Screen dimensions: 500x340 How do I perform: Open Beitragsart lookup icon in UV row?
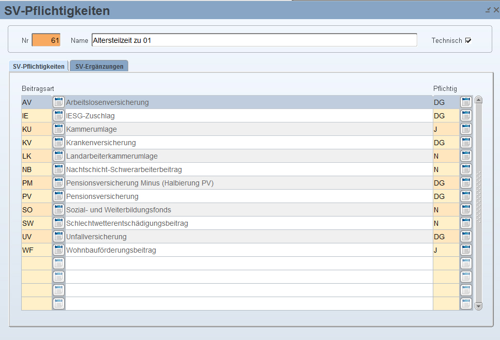point(58,237)
